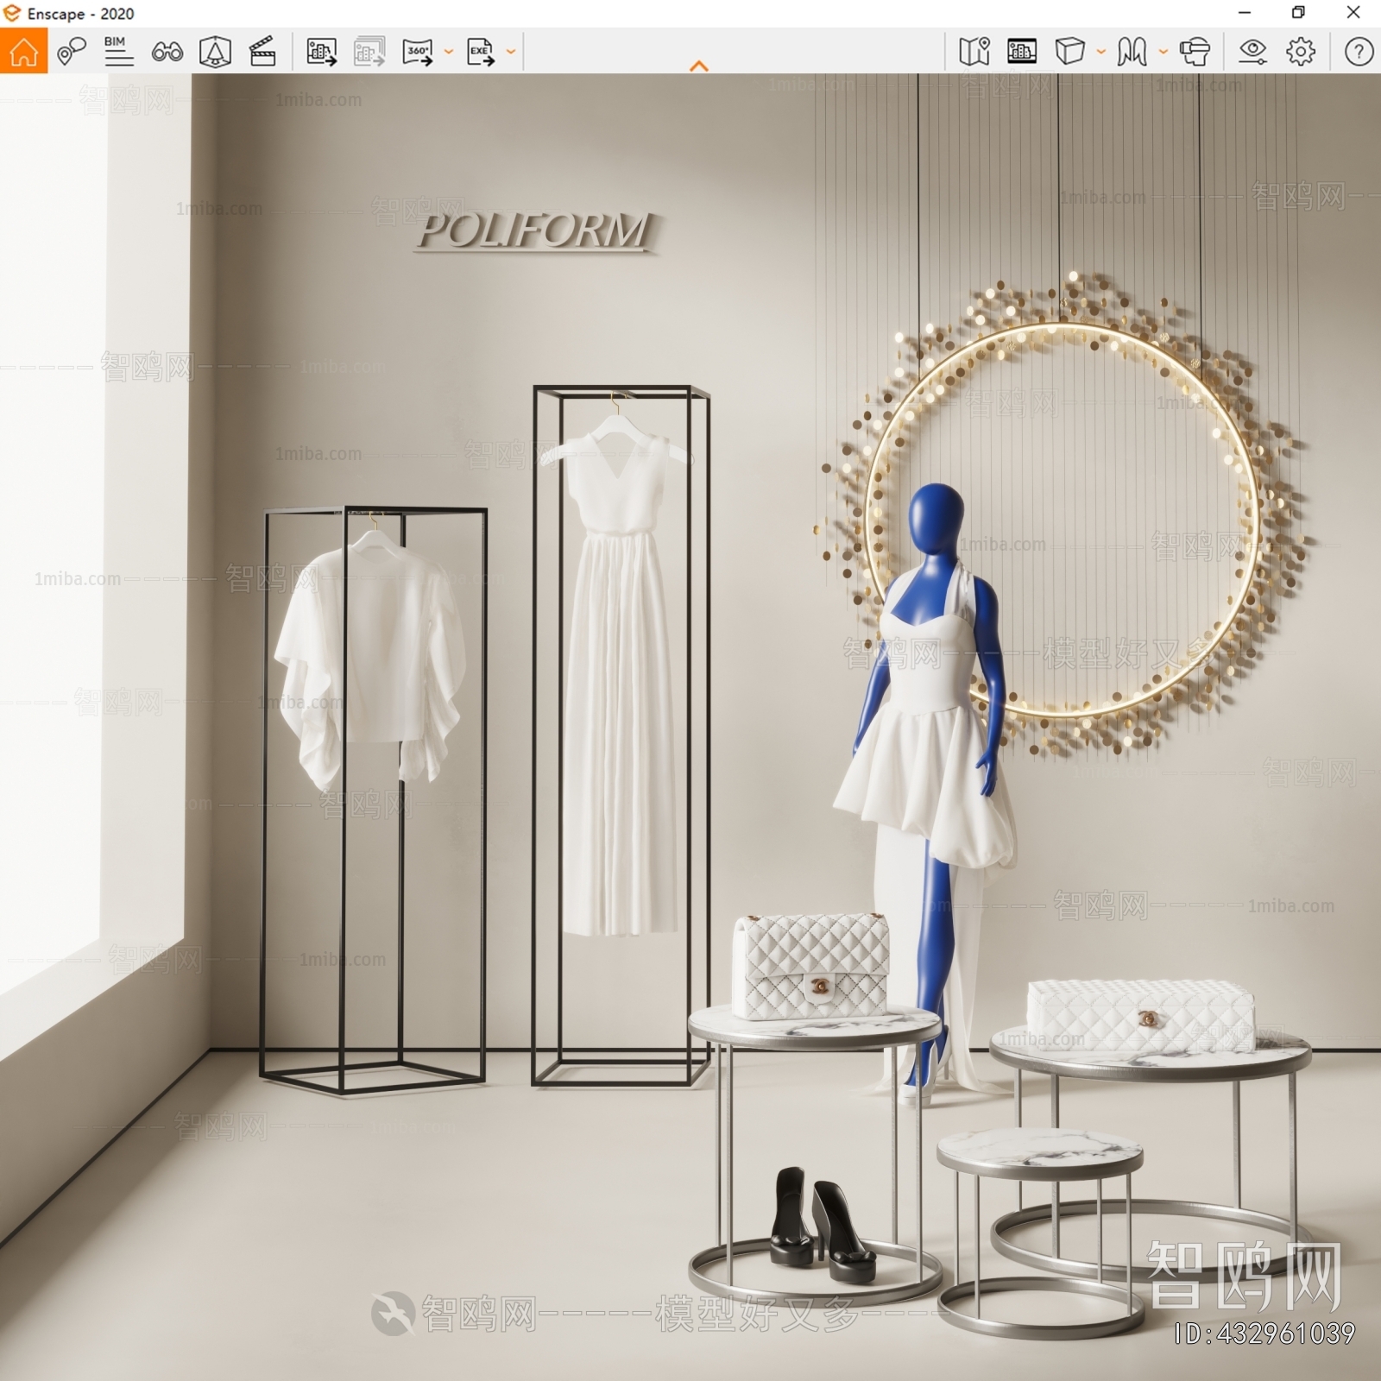This screenshot has height=1381, width=1381.
Task: Click the screenshot export icon
Action: [x=321, y=52]
